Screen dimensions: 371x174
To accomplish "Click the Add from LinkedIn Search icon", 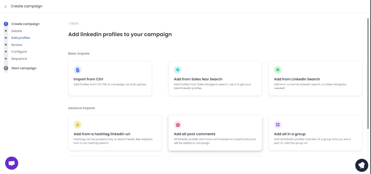I will coord(278,70).
